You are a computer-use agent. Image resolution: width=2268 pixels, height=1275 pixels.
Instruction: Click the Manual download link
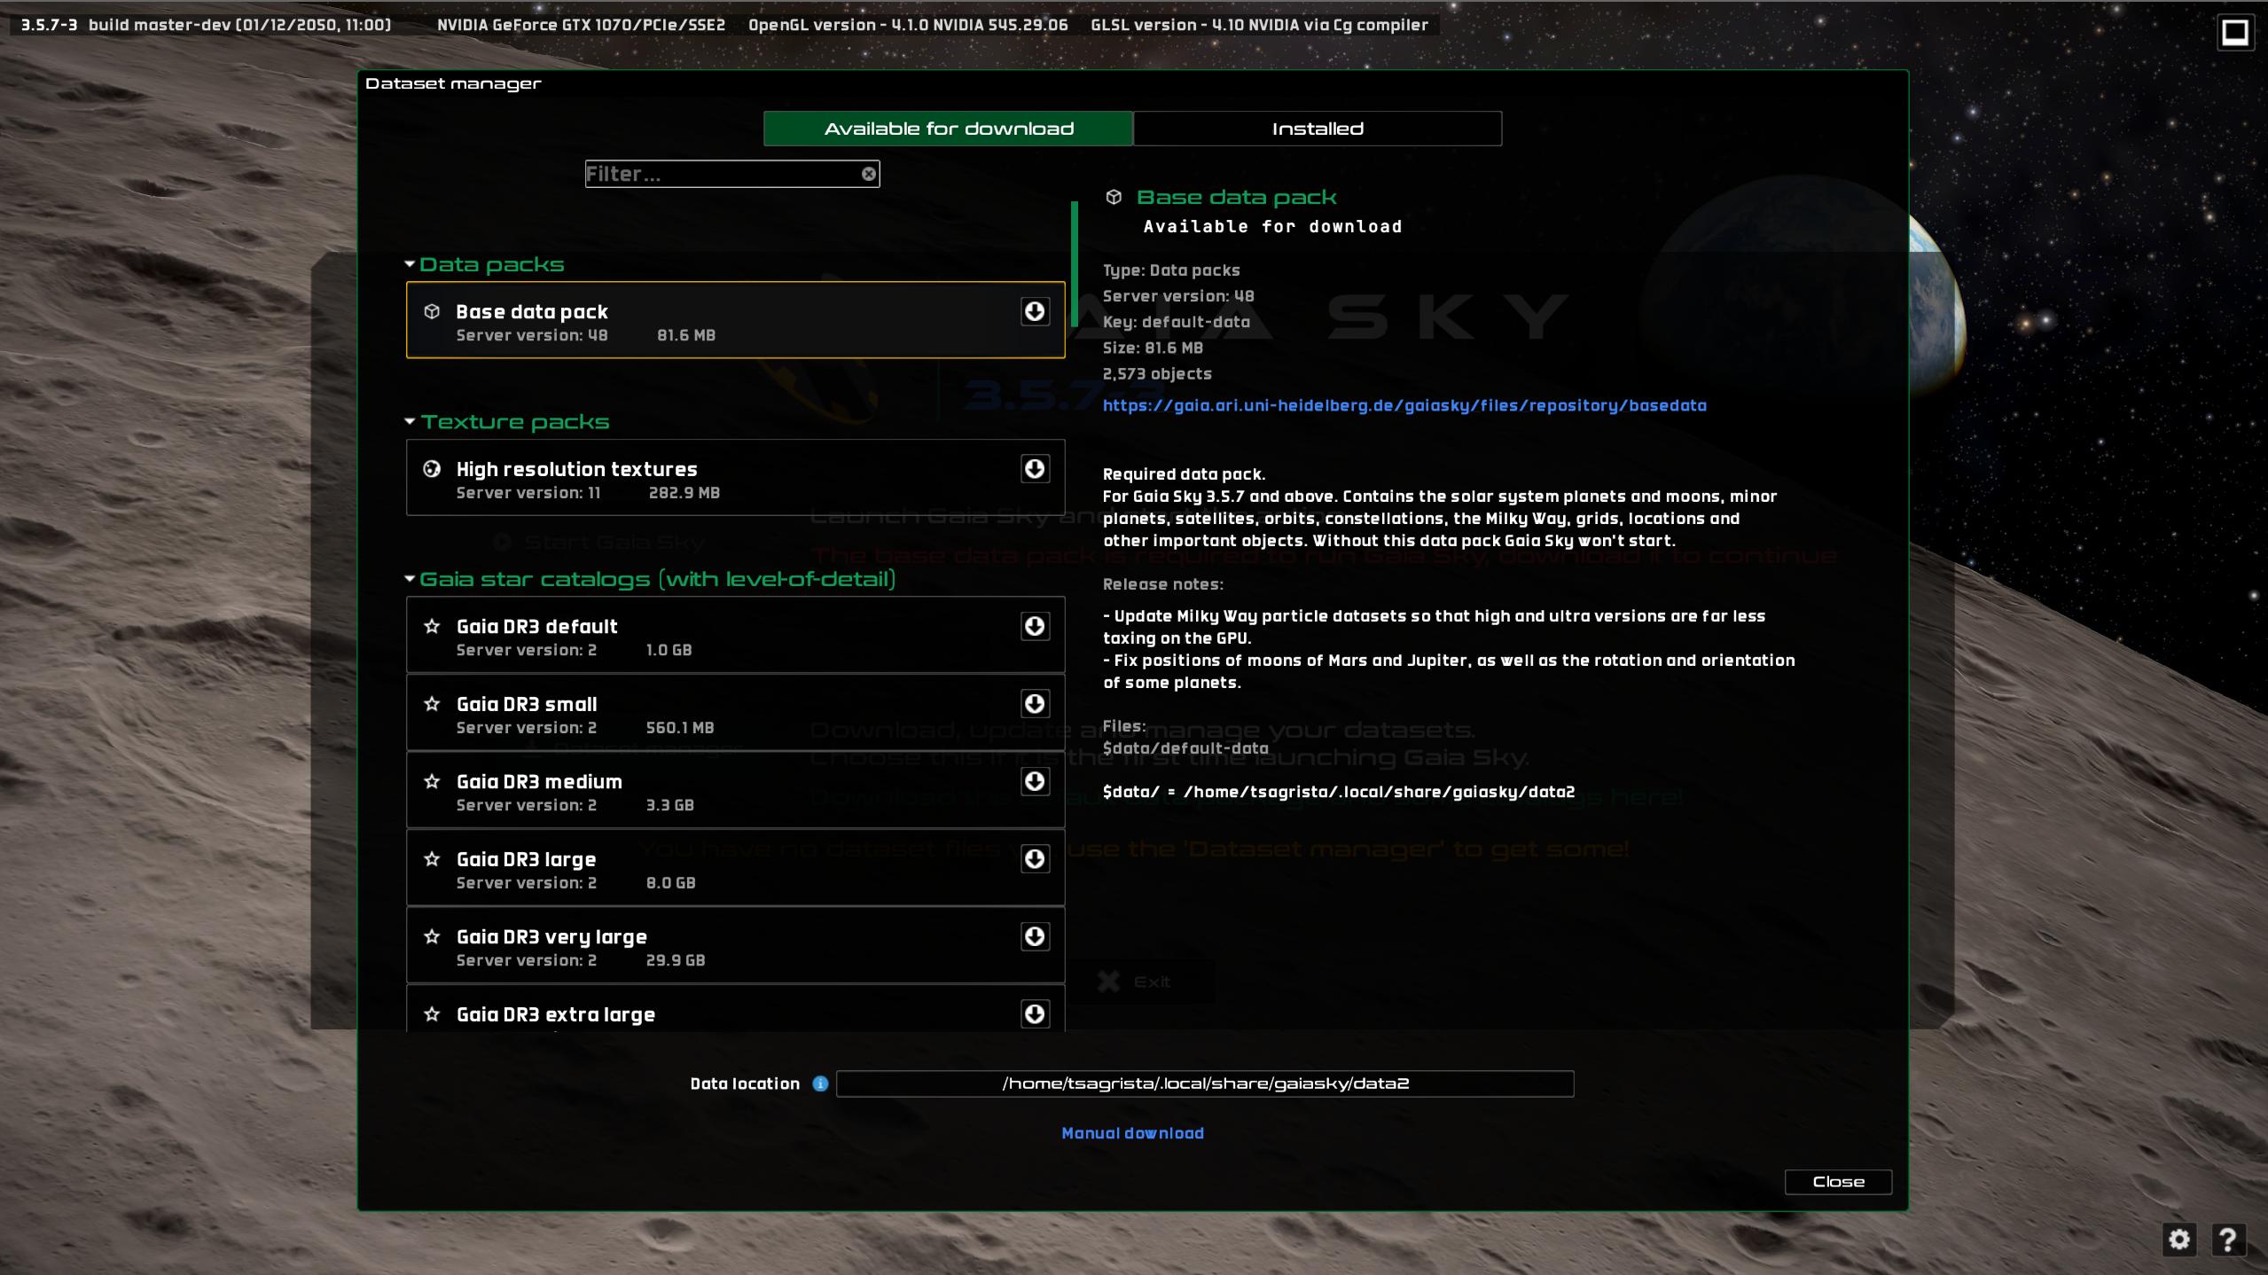(1132, 1133)
